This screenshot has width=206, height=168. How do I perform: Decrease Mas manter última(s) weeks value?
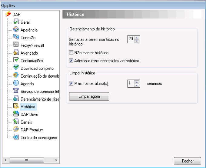137,85
